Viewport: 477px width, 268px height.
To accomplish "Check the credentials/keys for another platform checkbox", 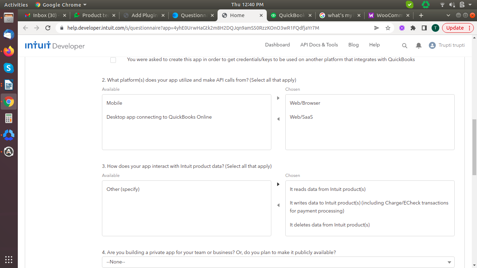I will pos(113,60).
